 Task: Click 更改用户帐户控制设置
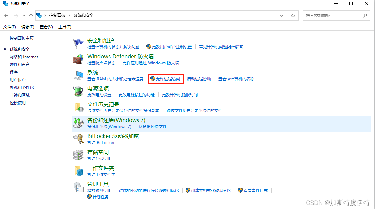(172, 47)
